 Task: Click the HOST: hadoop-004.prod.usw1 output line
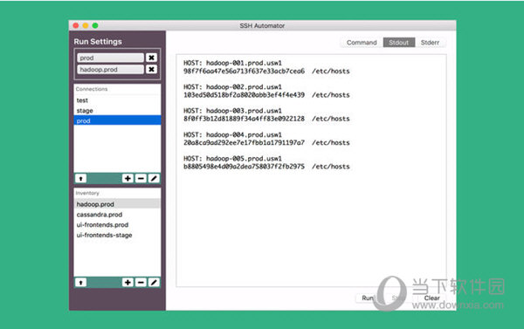[x=232, y=134]
